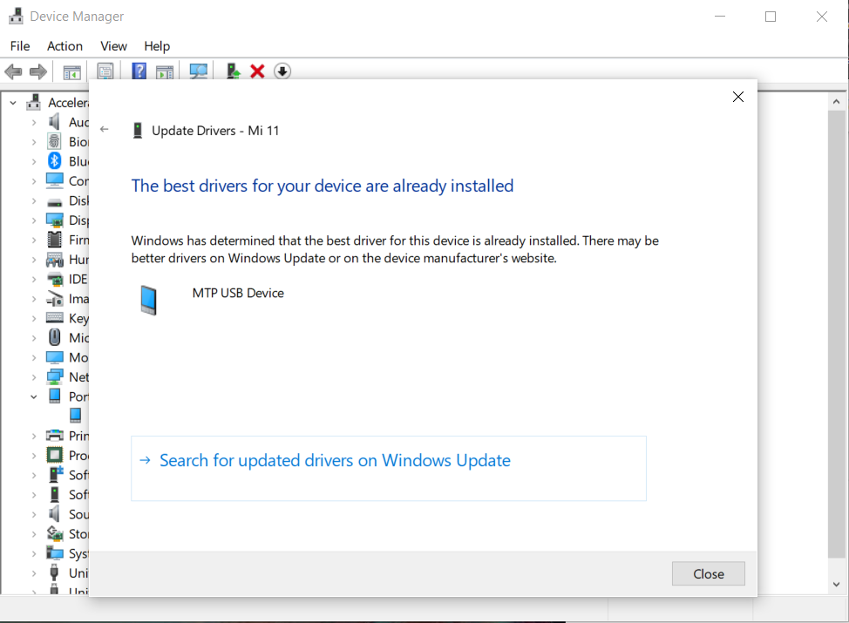Expand the Processors category chevron
The height and width of the screenshot is (623, 849).
pos(34,455)
